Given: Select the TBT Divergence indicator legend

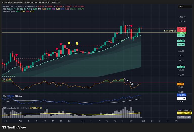Looking at the screenshot, I should [x=9, y=11].
